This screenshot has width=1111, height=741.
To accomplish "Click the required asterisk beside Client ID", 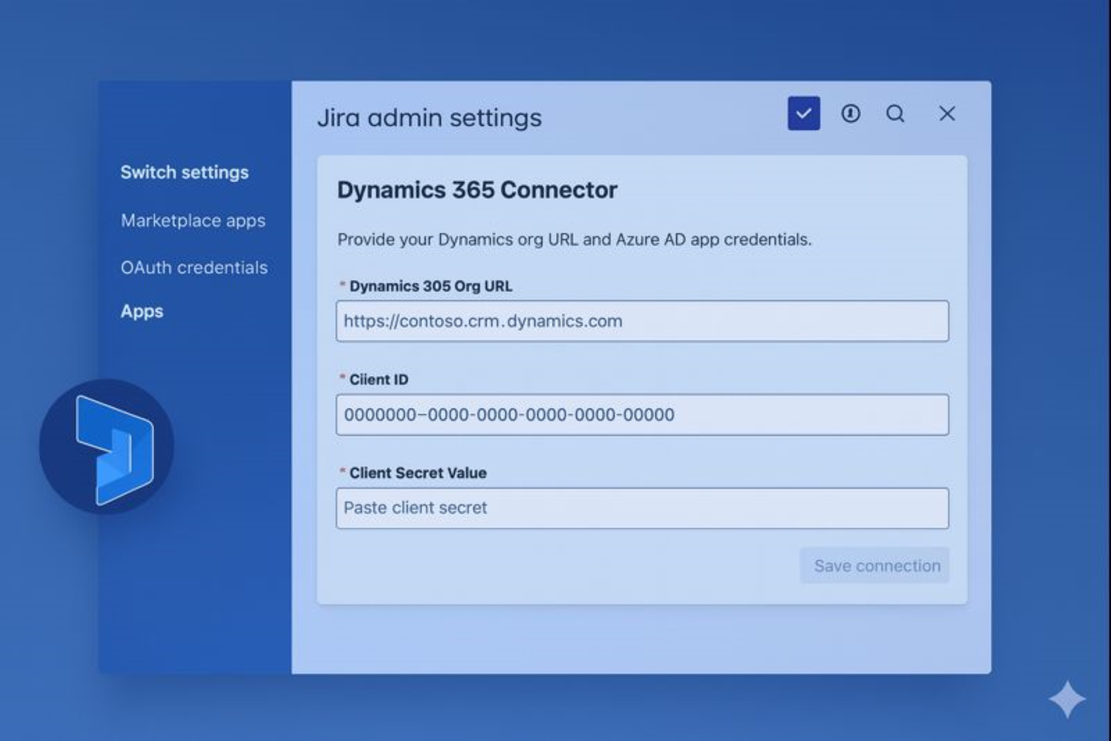I will (x=342, y=379).
